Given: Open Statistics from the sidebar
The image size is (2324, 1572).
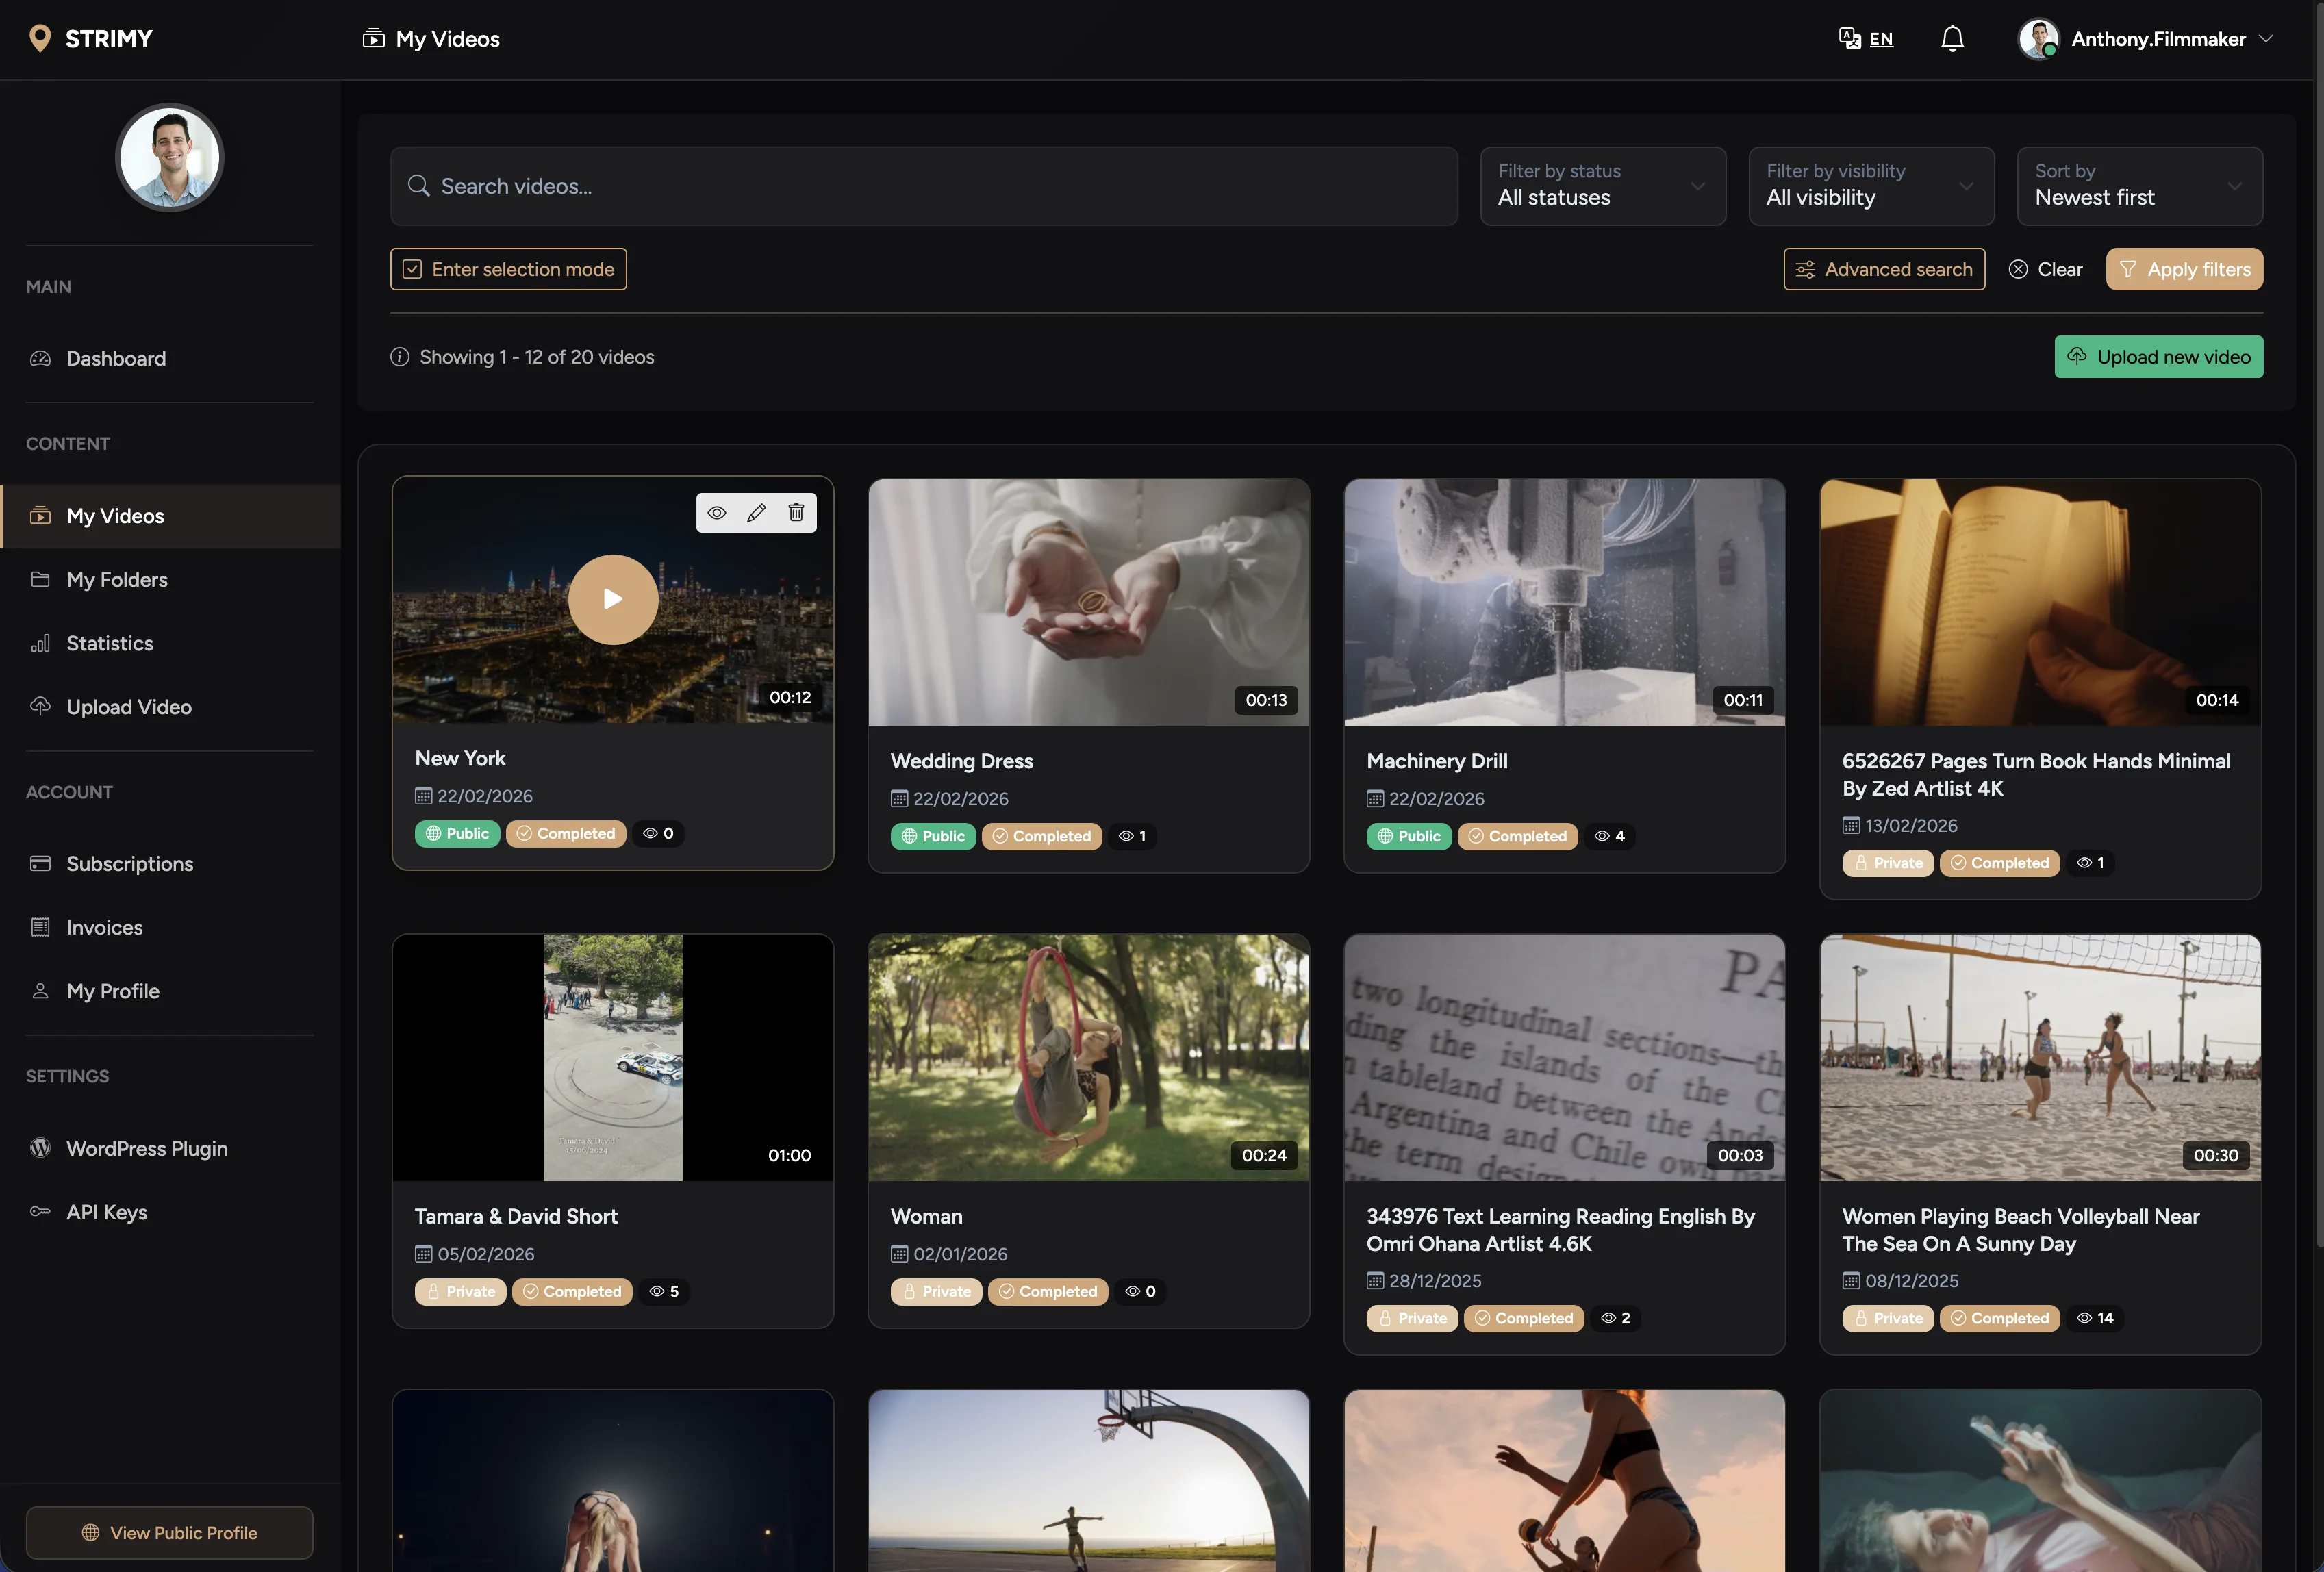Looking at the screenshot, I should click(109, 643).
